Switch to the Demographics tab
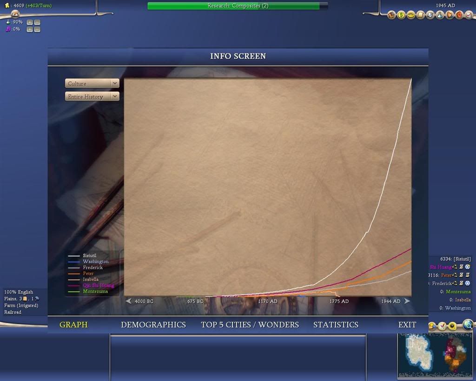Image resolution: width=476 pixels, height=381 pixels. point(153,325)
